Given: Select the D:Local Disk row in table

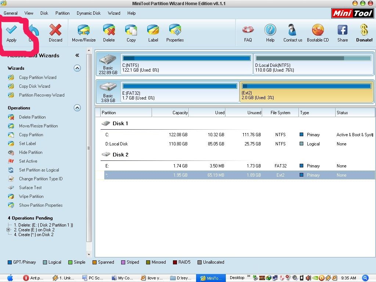Looking at the screenshot, I should (x=117, y=144).
